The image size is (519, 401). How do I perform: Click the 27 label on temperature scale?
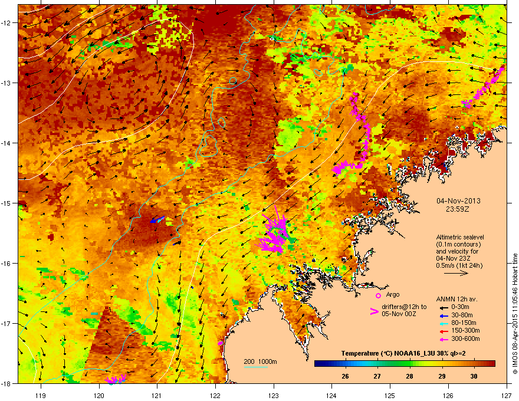[x=377, y=376]
